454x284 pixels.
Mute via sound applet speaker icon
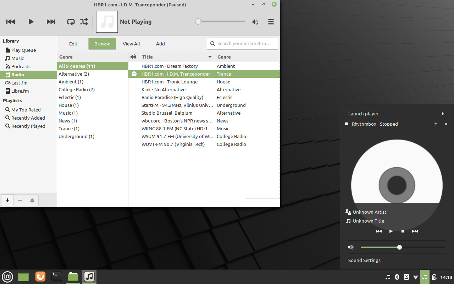pos(351,247)
